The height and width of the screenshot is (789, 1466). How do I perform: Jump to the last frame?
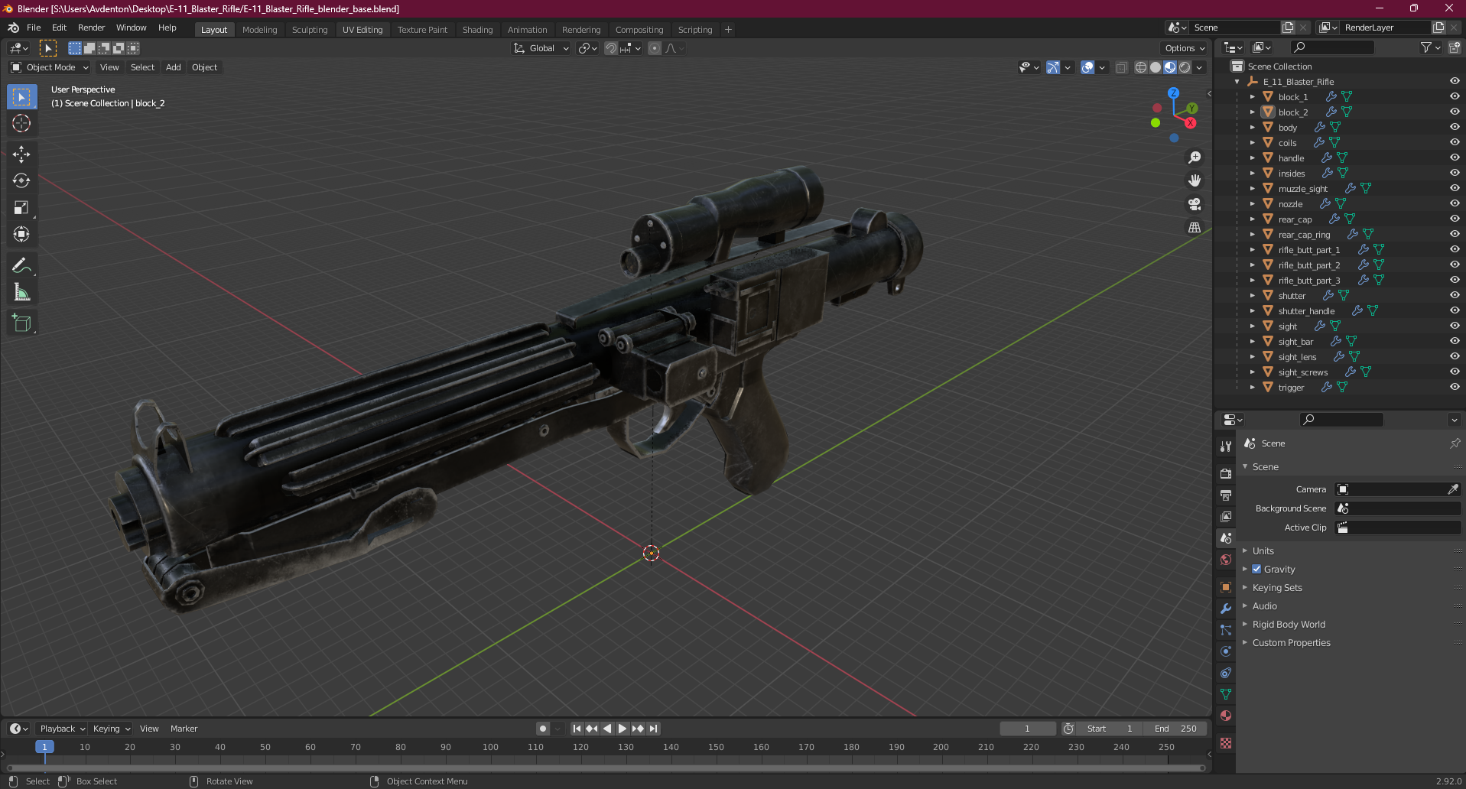point(653,729)
